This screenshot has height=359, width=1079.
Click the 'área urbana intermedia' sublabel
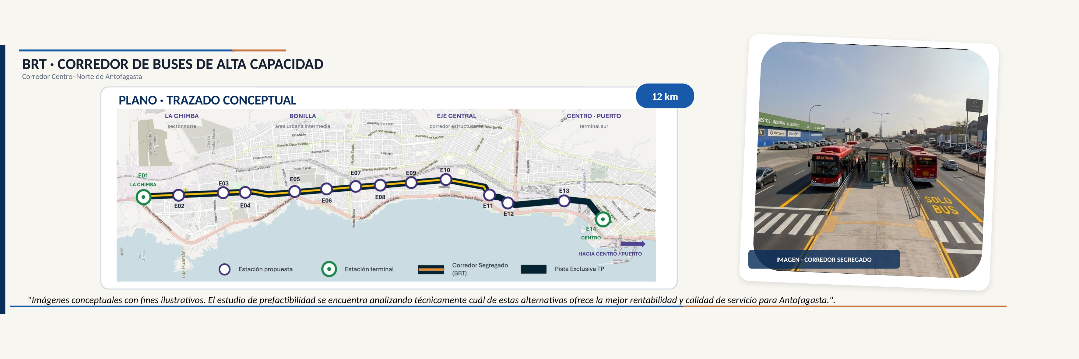tap(302, 126)
